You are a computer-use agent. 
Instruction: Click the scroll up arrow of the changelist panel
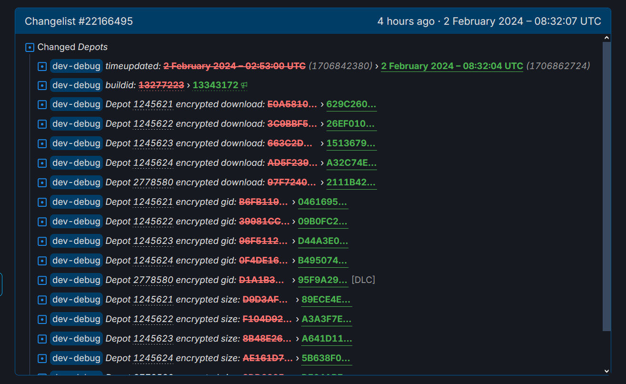point(606,38)
